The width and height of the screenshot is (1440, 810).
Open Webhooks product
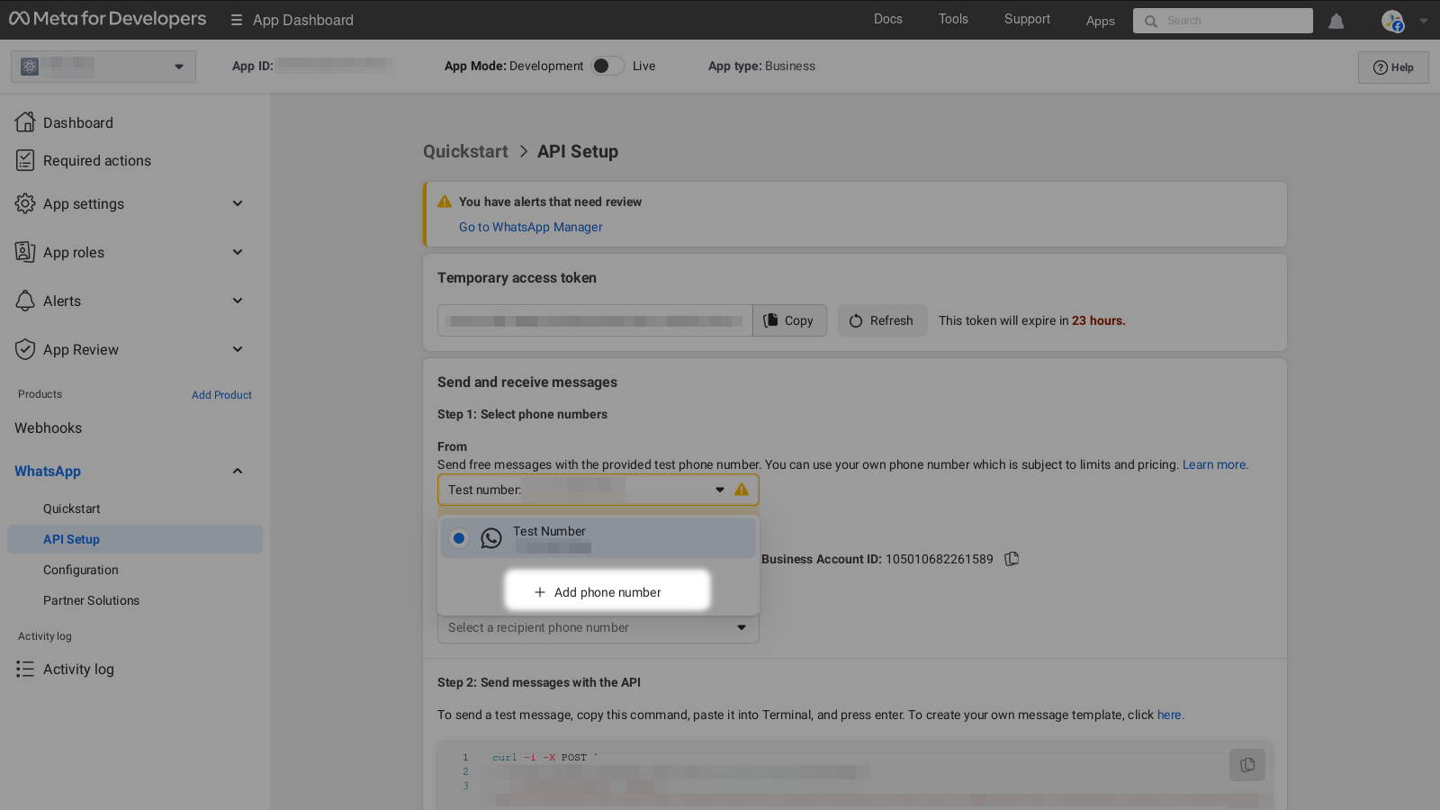pos(49,428)
